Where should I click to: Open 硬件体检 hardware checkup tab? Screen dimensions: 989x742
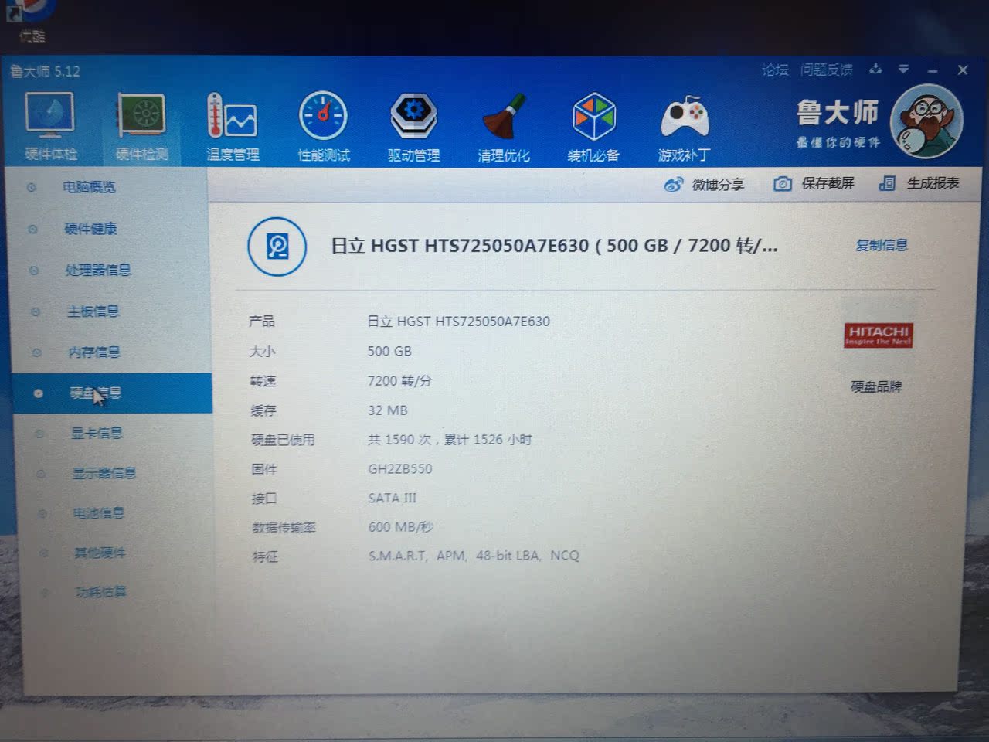50,126
